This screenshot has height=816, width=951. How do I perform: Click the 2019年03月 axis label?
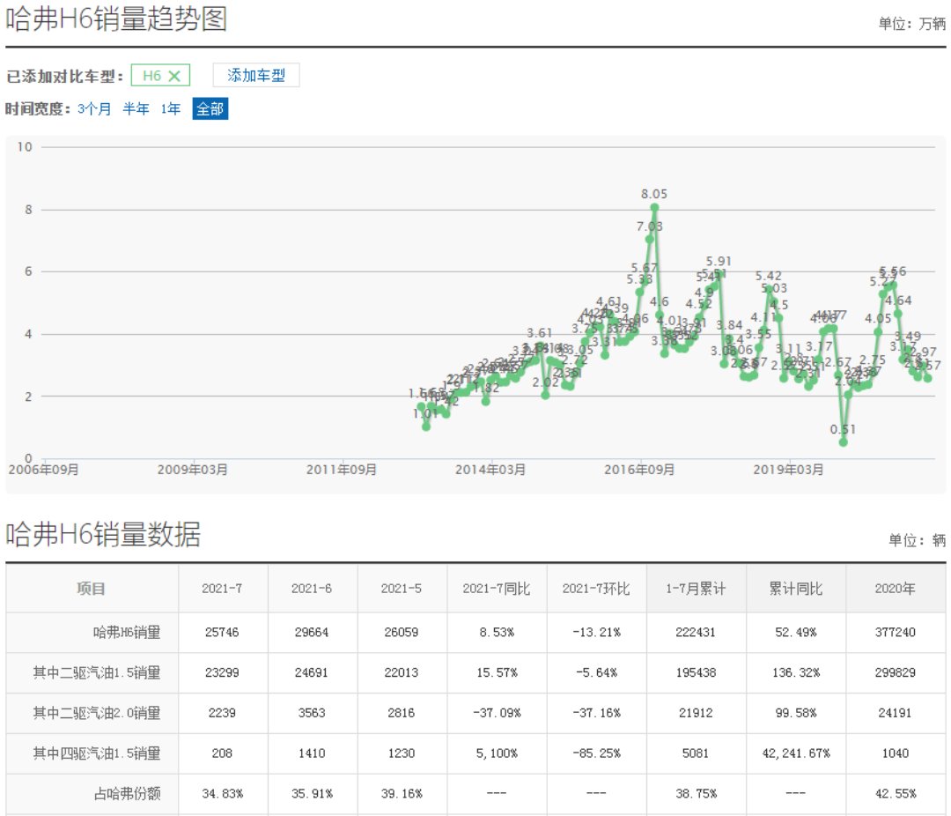point(788,470)
